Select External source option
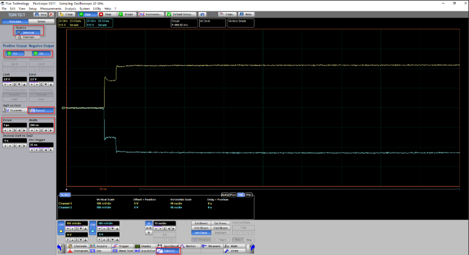 [x=27, y=37]
